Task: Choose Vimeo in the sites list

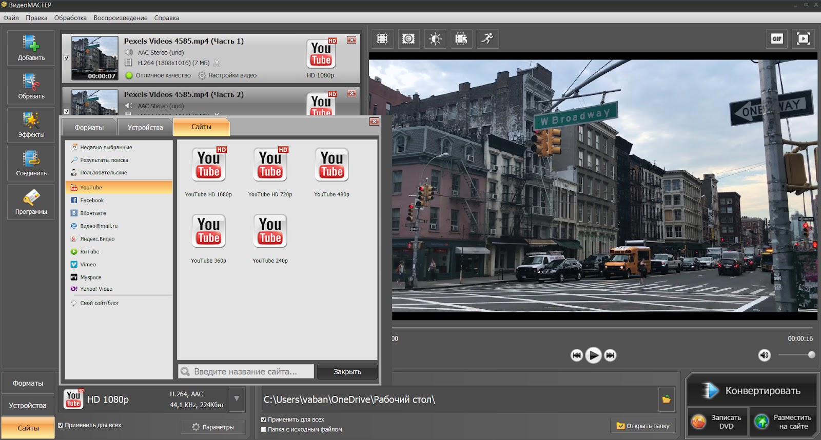Action: pyautogui.click(x=88, y=265)
